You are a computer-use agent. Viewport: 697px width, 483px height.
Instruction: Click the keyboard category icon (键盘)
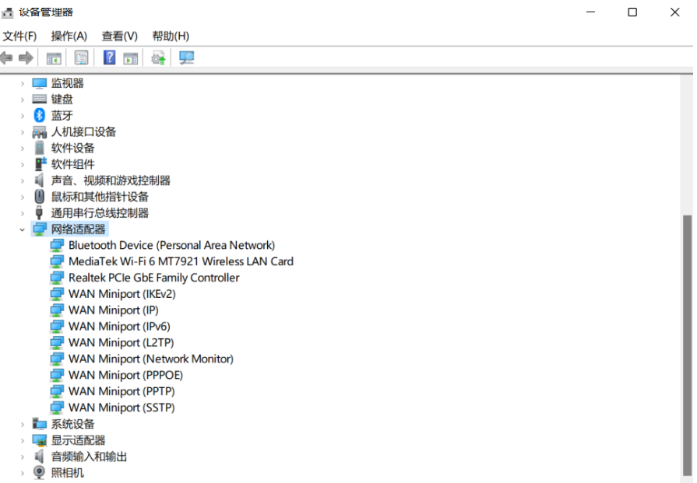pyautogui.click(x=40, y=99)
